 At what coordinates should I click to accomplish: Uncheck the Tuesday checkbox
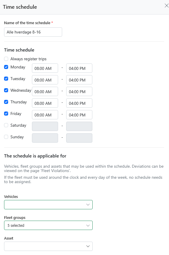pos(6,79)
